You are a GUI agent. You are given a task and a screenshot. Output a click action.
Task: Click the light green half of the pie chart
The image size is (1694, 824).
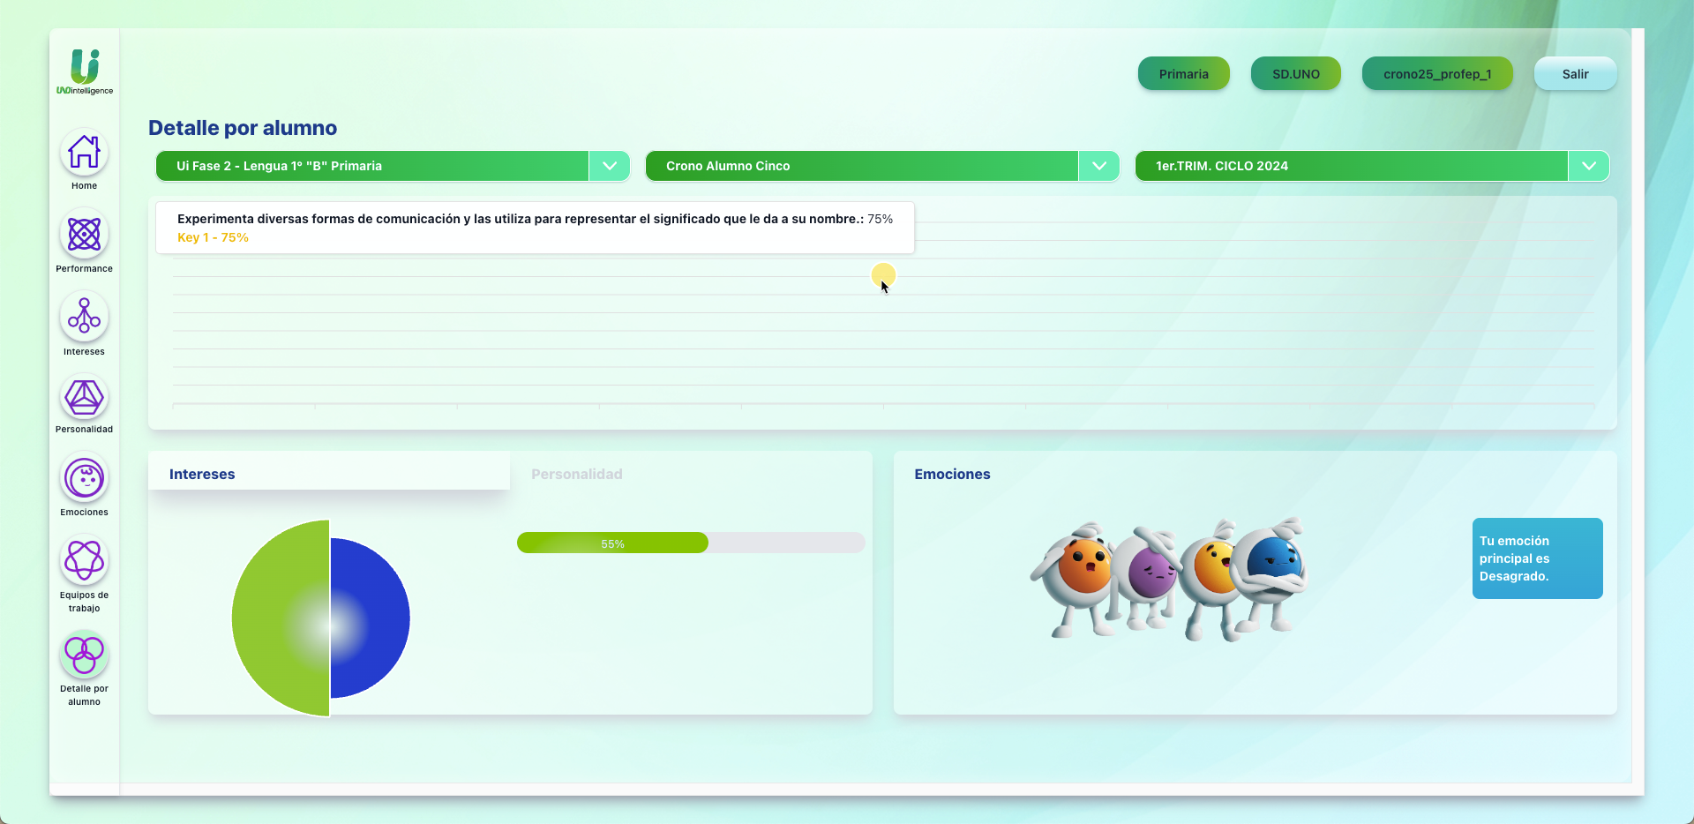(x=274, y=618)
